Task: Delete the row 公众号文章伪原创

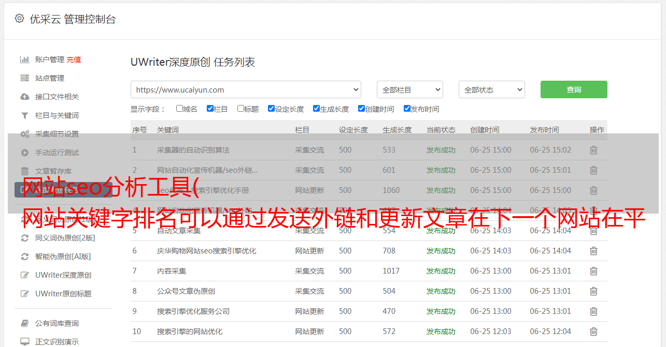Action: [594, 291]
